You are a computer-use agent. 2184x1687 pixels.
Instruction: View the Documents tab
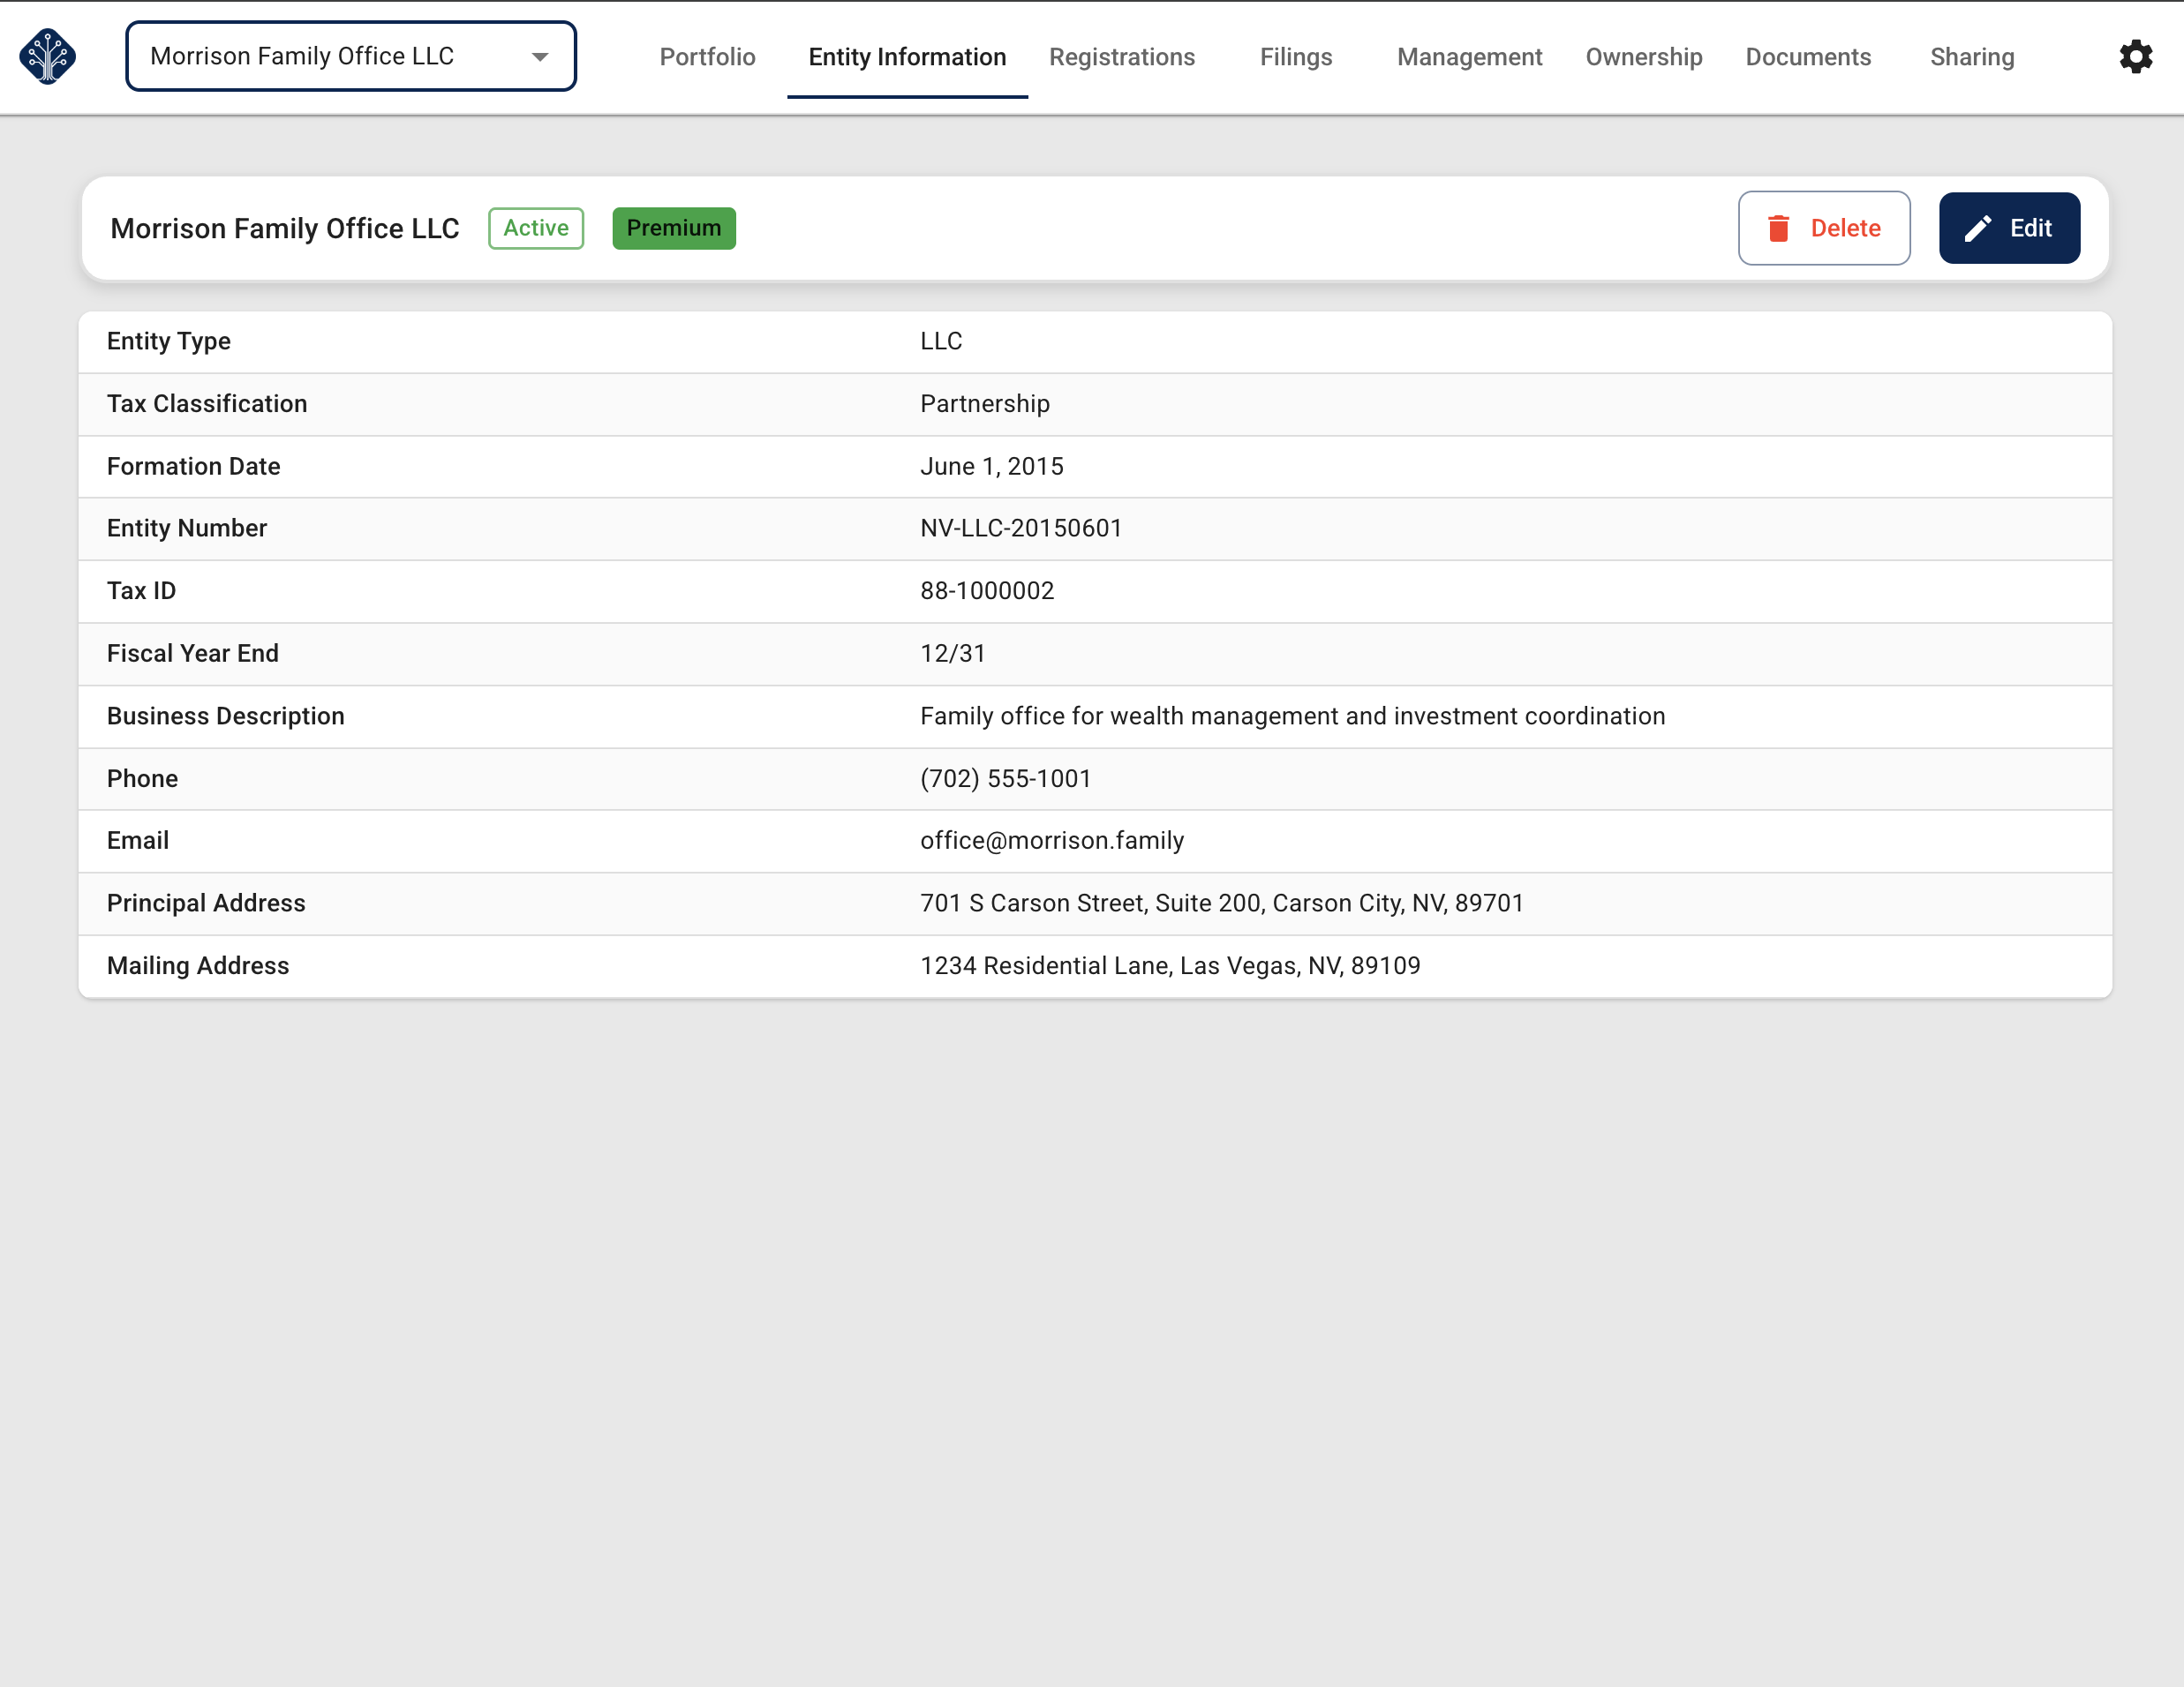1808,57
